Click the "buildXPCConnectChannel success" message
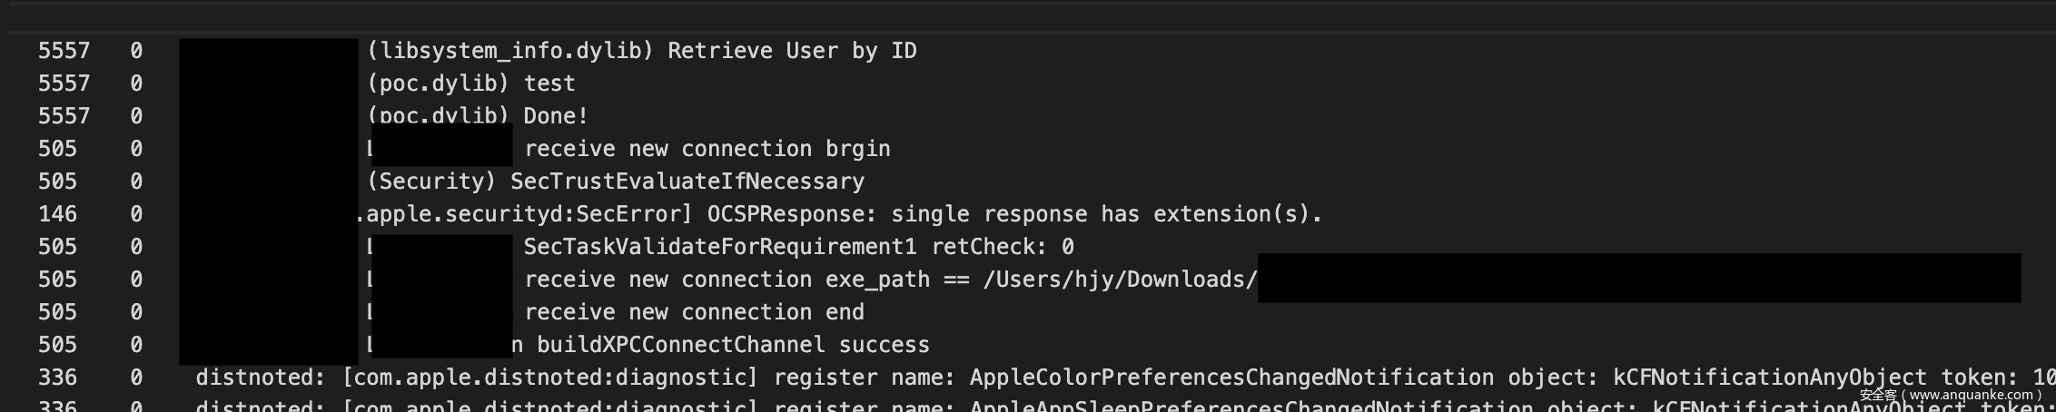Image resolution: width=2056 pixels, height=412 pixels. click(x=733, y=345)
